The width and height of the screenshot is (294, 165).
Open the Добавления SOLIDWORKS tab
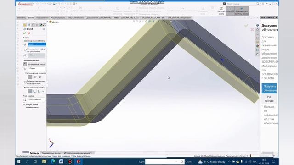point(99,18)
